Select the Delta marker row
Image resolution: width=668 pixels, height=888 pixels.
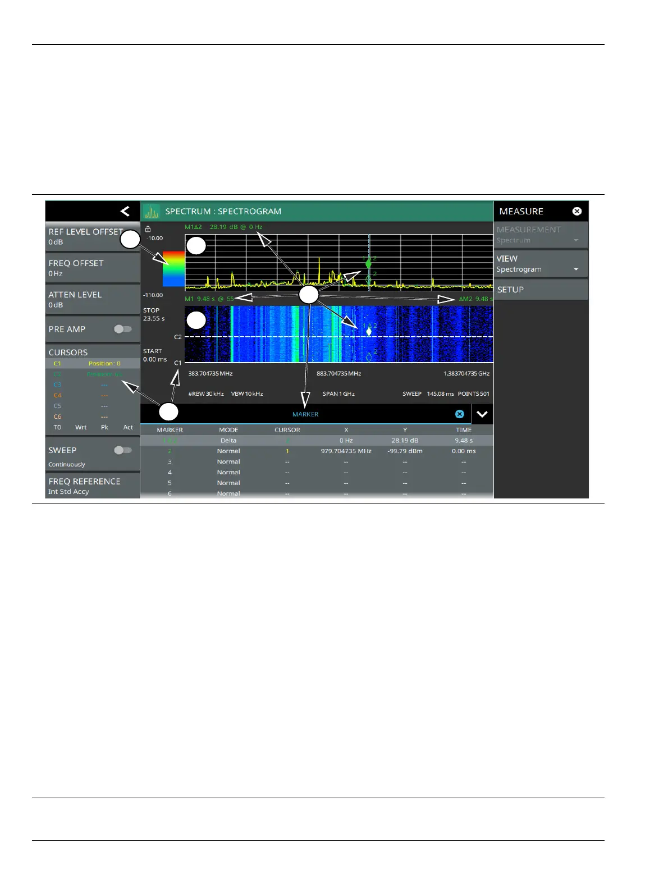pos(317,440)
